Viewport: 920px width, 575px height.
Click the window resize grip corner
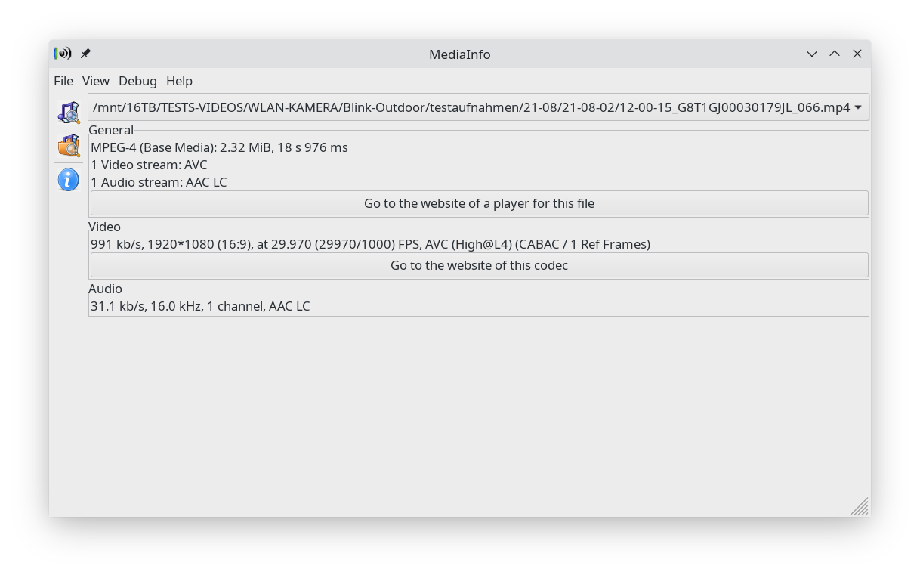(860, 507)
